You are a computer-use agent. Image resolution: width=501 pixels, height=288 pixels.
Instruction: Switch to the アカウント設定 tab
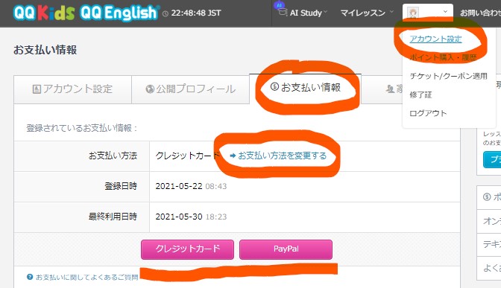point(72,89)
